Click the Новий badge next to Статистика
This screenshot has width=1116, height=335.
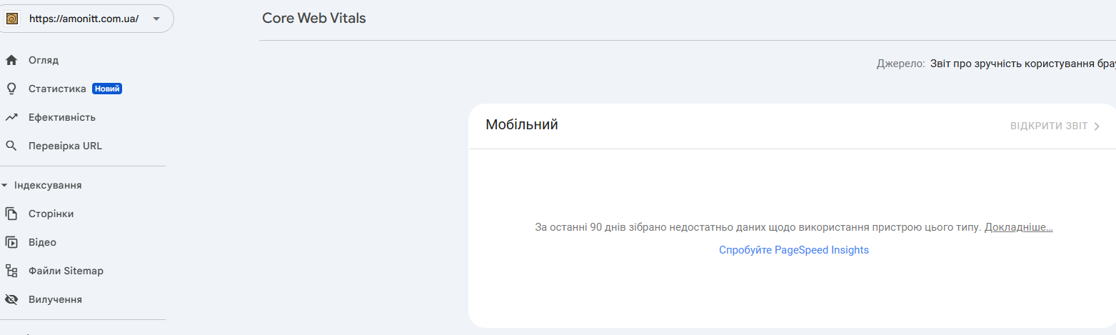107,89
